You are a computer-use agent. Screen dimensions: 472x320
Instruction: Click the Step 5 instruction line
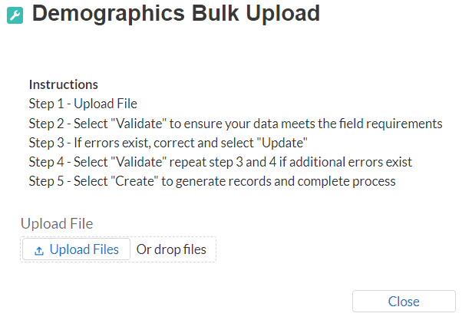212,181
